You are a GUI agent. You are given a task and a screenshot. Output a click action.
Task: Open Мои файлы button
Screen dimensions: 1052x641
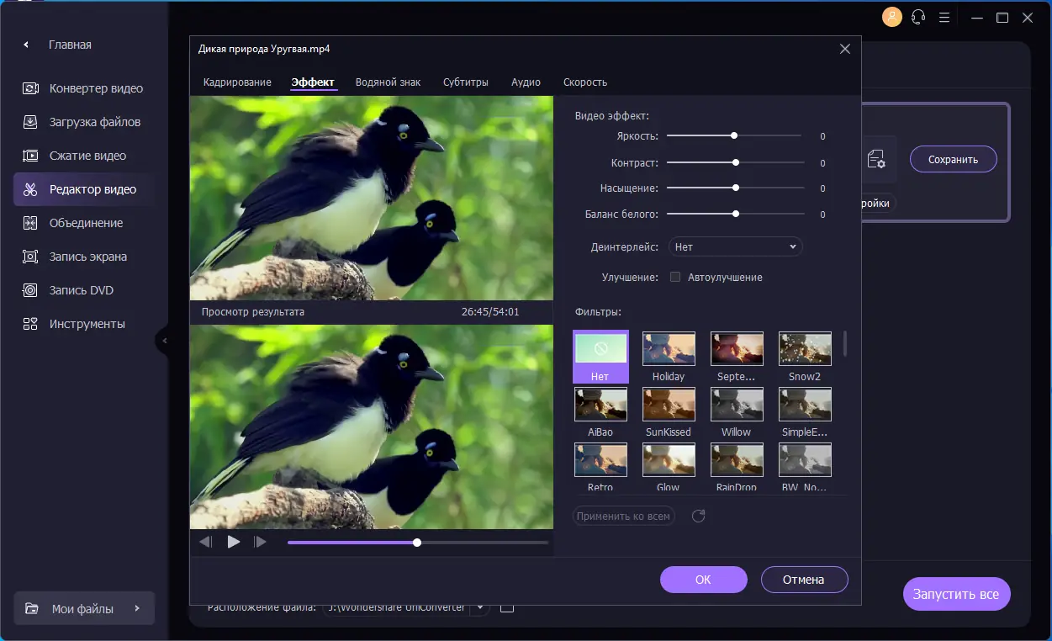pyautogui.click(x=84, y=609)
